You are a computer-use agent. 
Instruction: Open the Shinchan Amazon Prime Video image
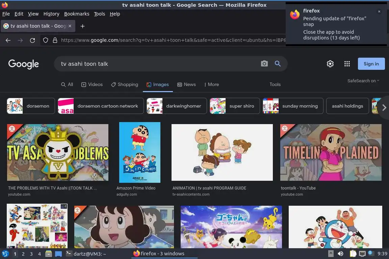140,152
